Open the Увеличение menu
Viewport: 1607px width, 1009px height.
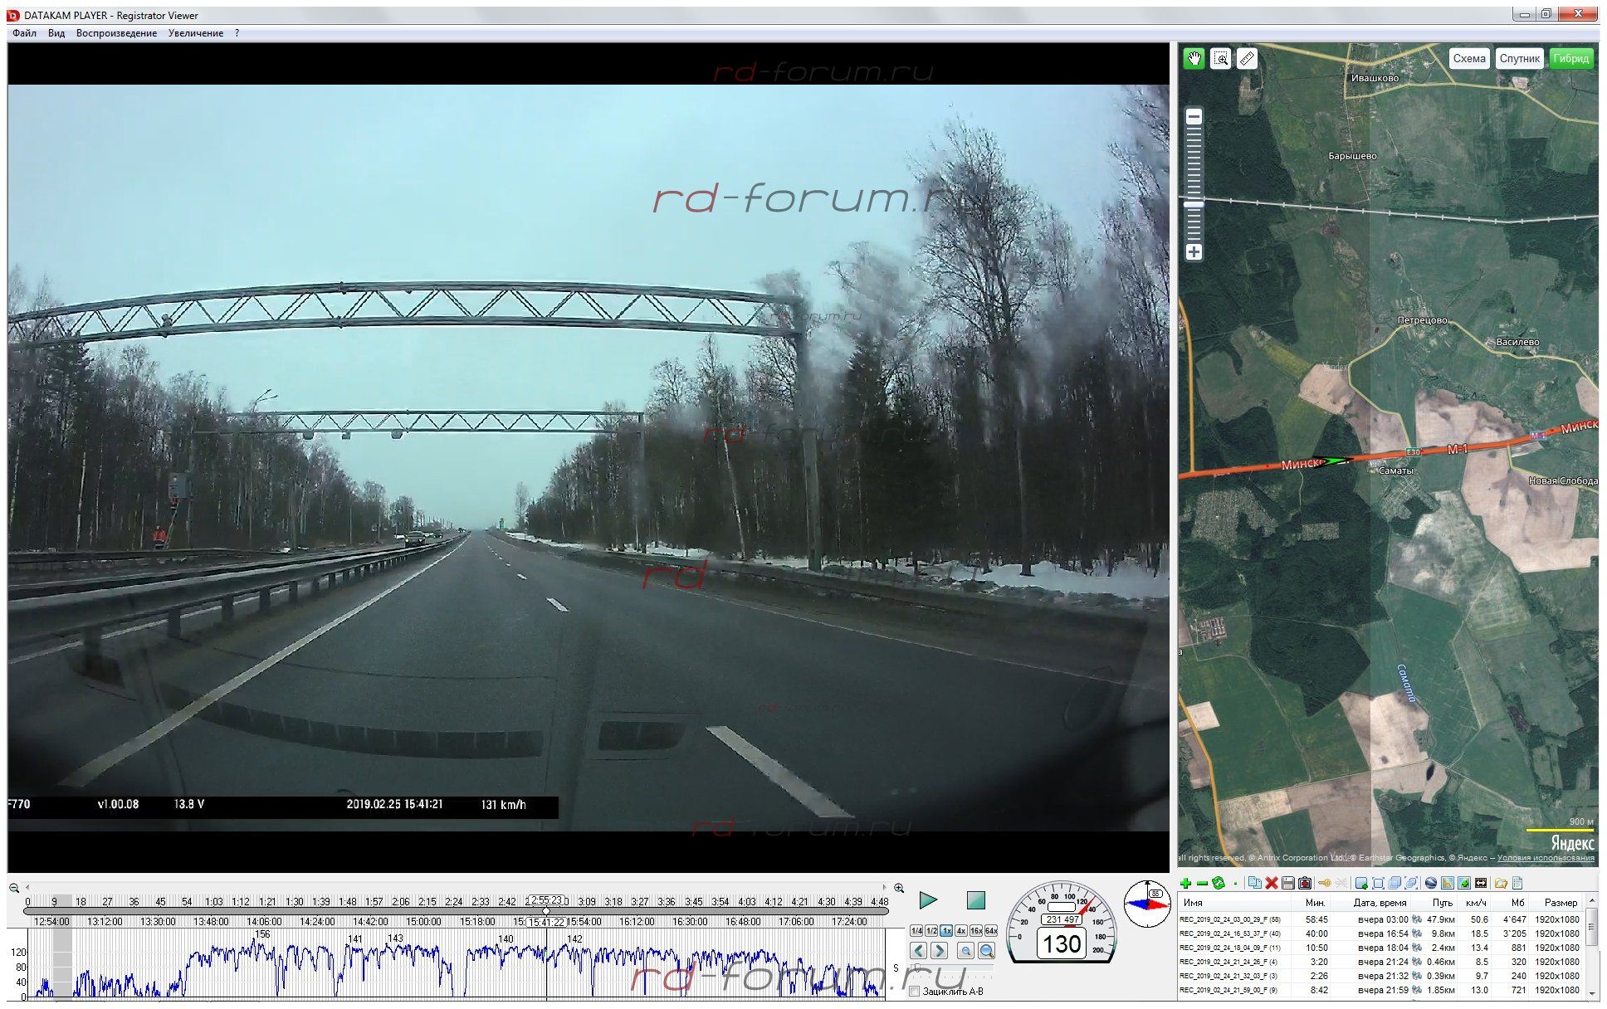coord(195,33)
